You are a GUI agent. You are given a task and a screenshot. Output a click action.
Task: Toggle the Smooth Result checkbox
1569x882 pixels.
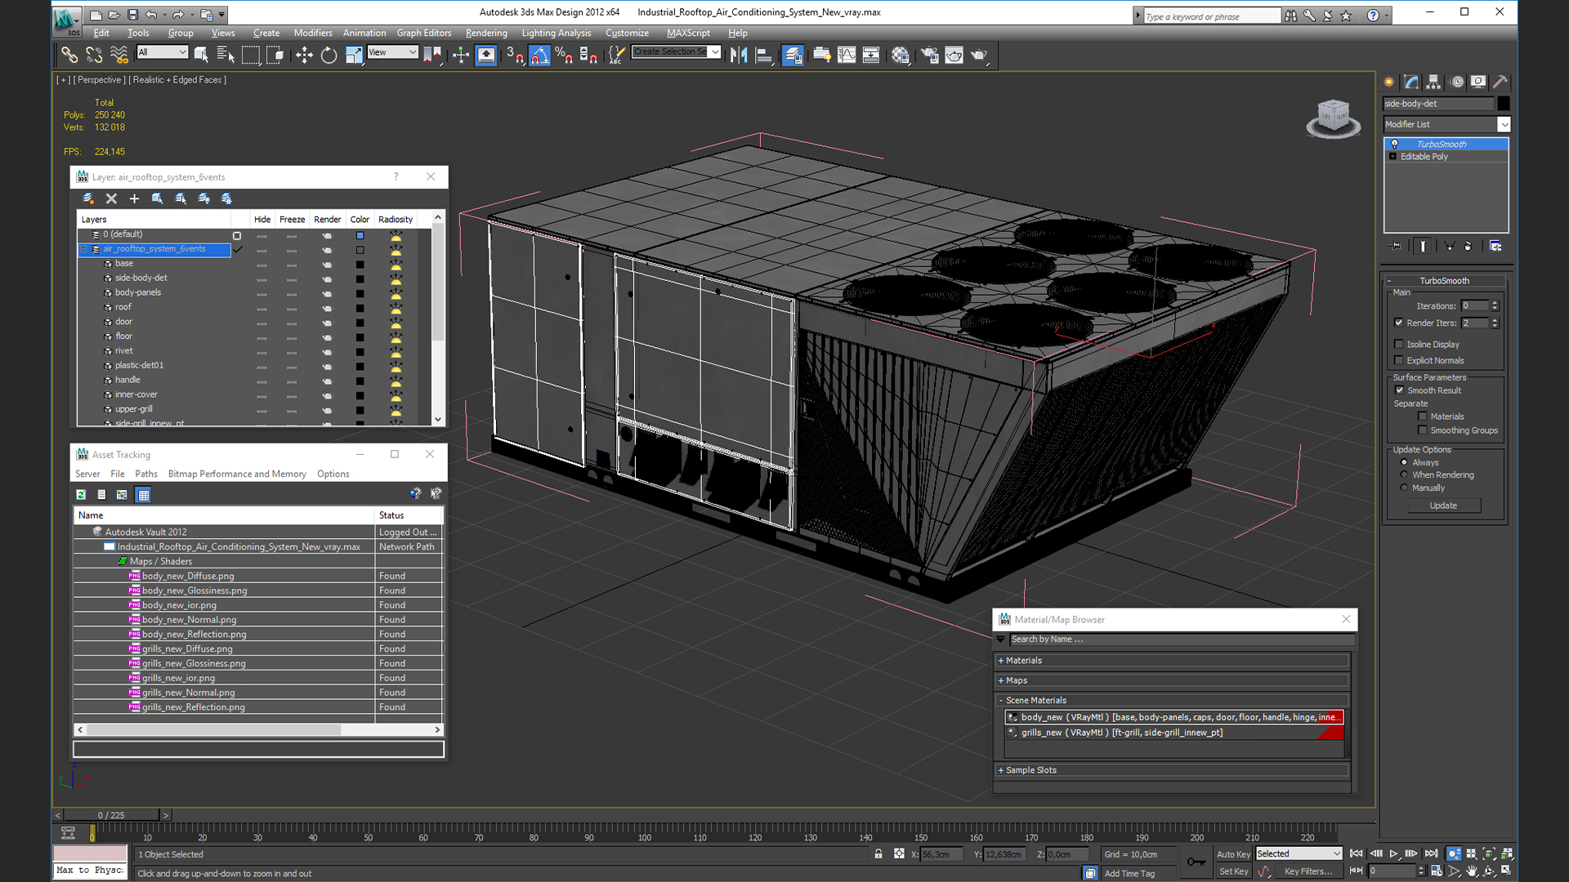coord(1399,390)
